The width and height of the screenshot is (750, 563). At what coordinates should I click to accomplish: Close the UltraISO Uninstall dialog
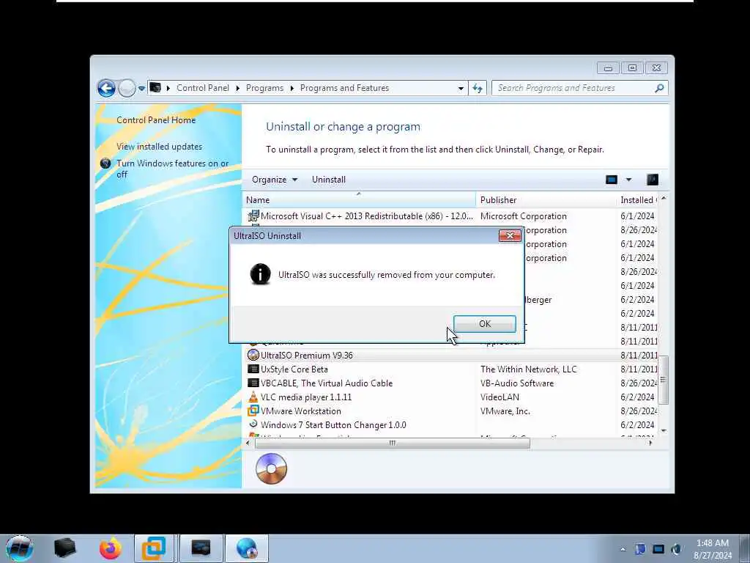[x=510, y=235]
